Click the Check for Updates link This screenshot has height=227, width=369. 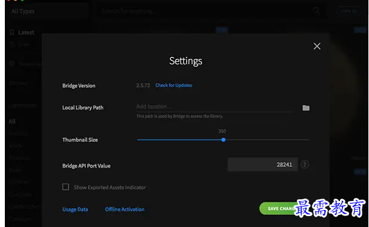coord(174,85)
